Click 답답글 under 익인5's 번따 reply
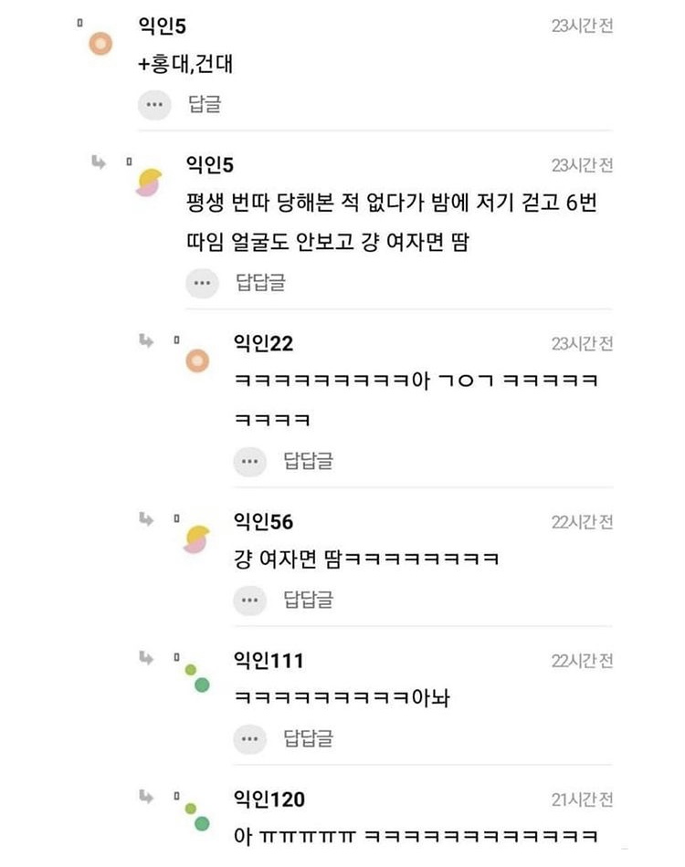 pyautogui.click(x=261, y=283)
